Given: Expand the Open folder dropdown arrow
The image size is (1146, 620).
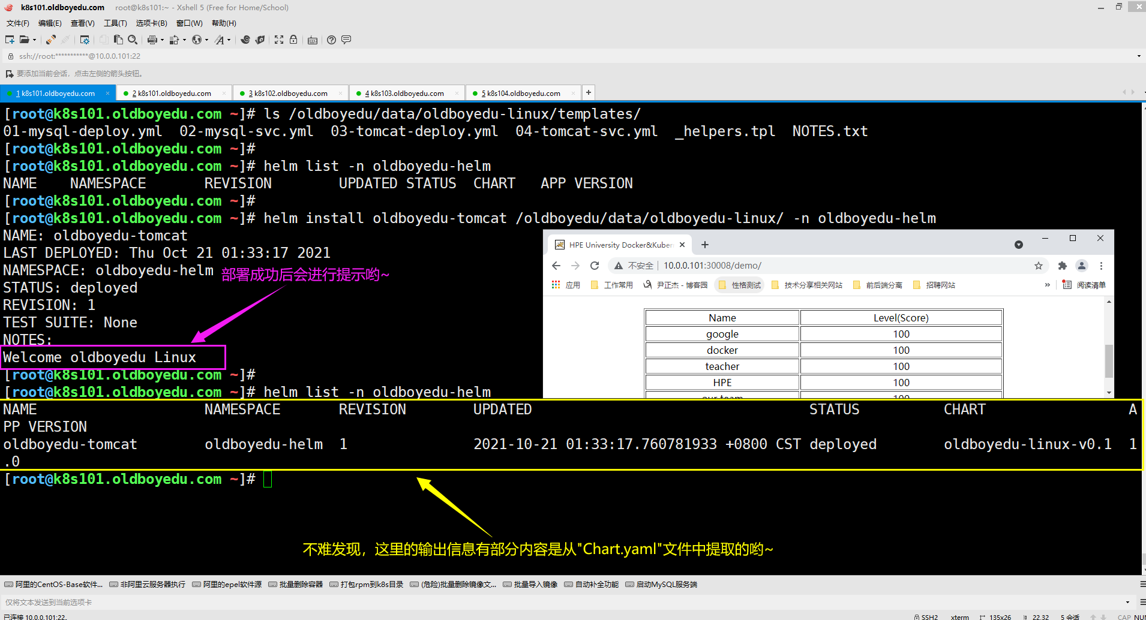Looking at the screenshot, I should coord(34,40).
